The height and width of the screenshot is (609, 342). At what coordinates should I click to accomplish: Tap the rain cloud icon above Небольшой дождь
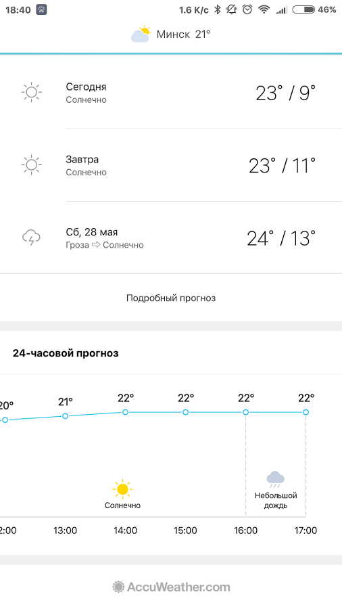275,479
